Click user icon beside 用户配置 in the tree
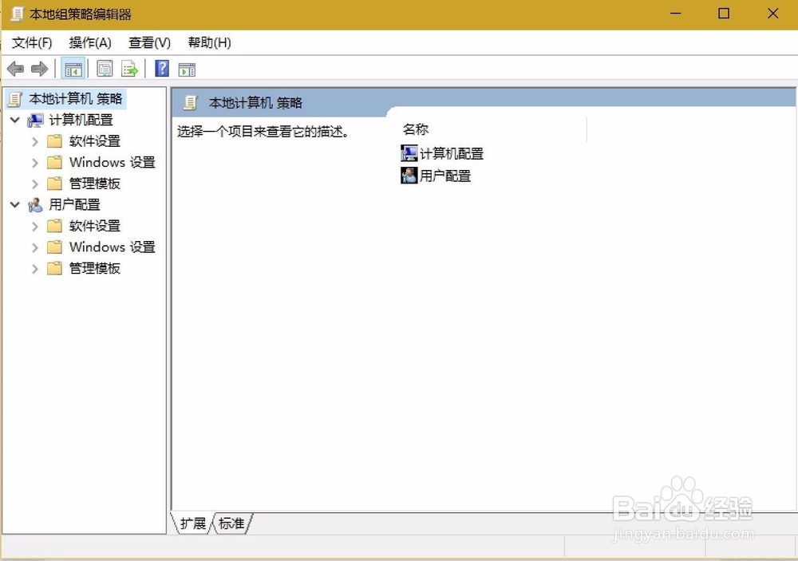 pyautogui.click(x=35, y=204)
